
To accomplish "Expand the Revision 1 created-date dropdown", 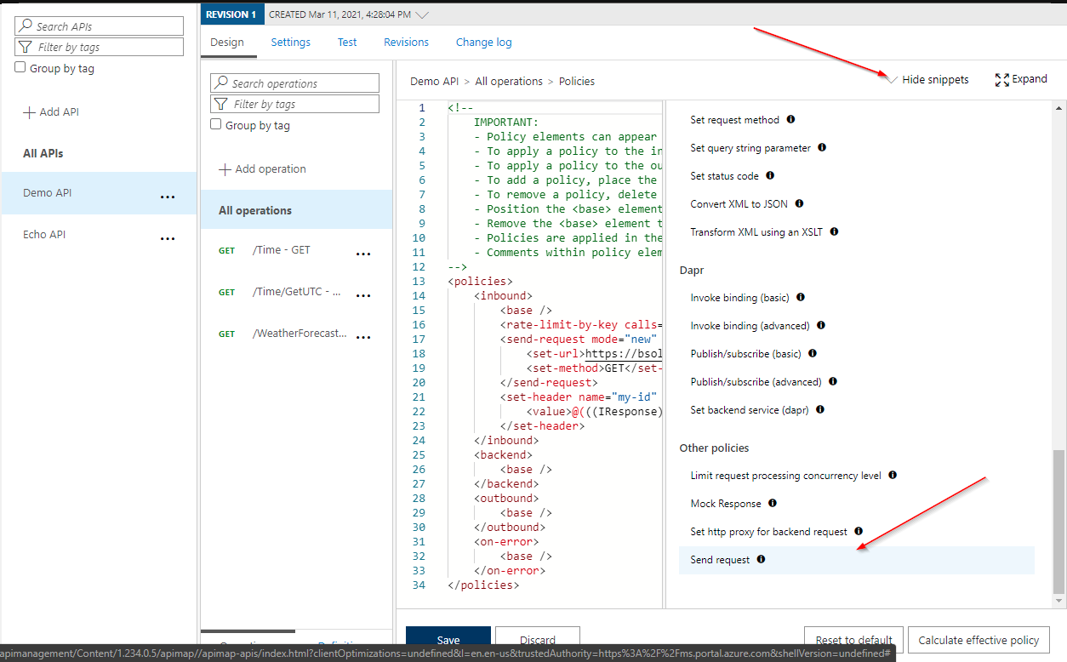I will tap(423, 14).
